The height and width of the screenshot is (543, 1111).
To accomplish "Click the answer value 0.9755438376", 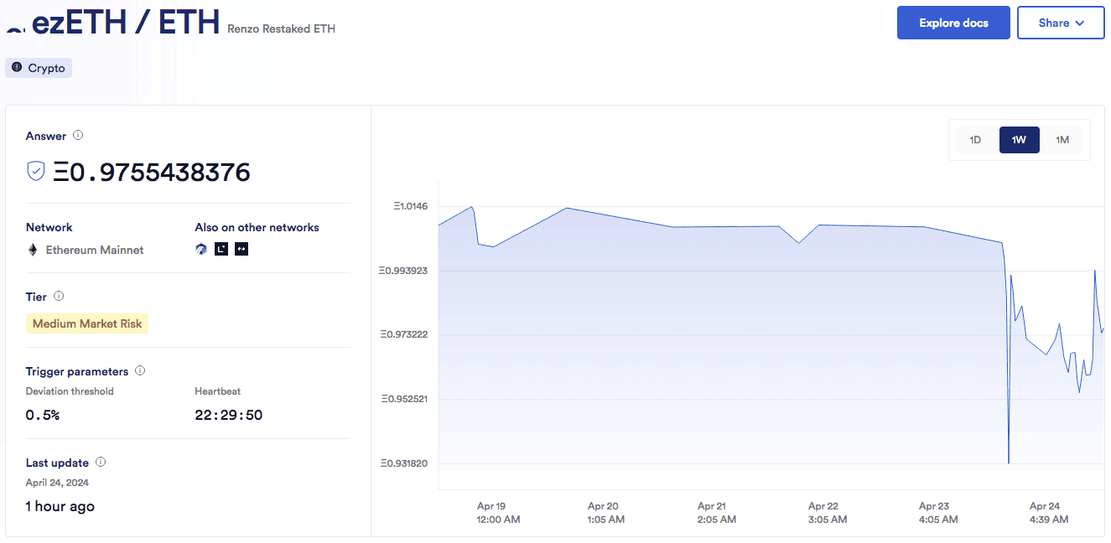I will point(151,172).
